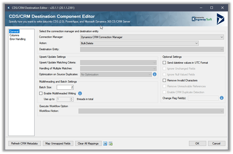Toggle Enable Multithreaded Writing checkbox

coord(41,93)
